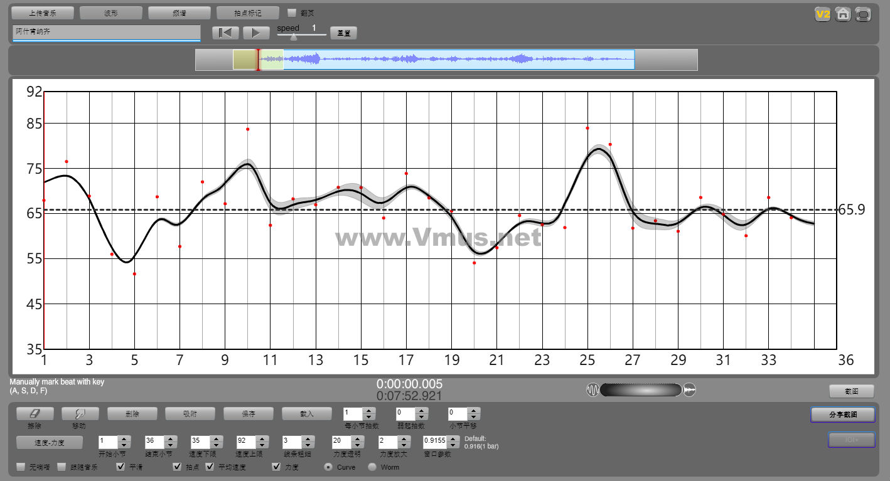This screenshot has width=890, height=481.
Task: Toggle fullscreen with the expand icon
Action: [x=864, y=14]
